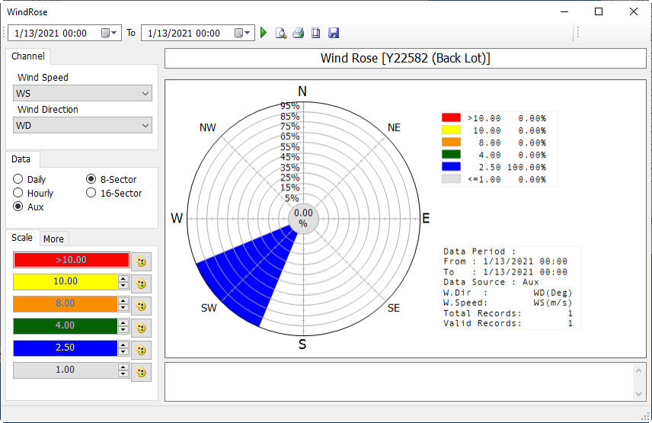Image resolution: width=652 pixels, height=423 pixels.
Task: Open color palette for the 2.50 scale
Action: [141, 350]
